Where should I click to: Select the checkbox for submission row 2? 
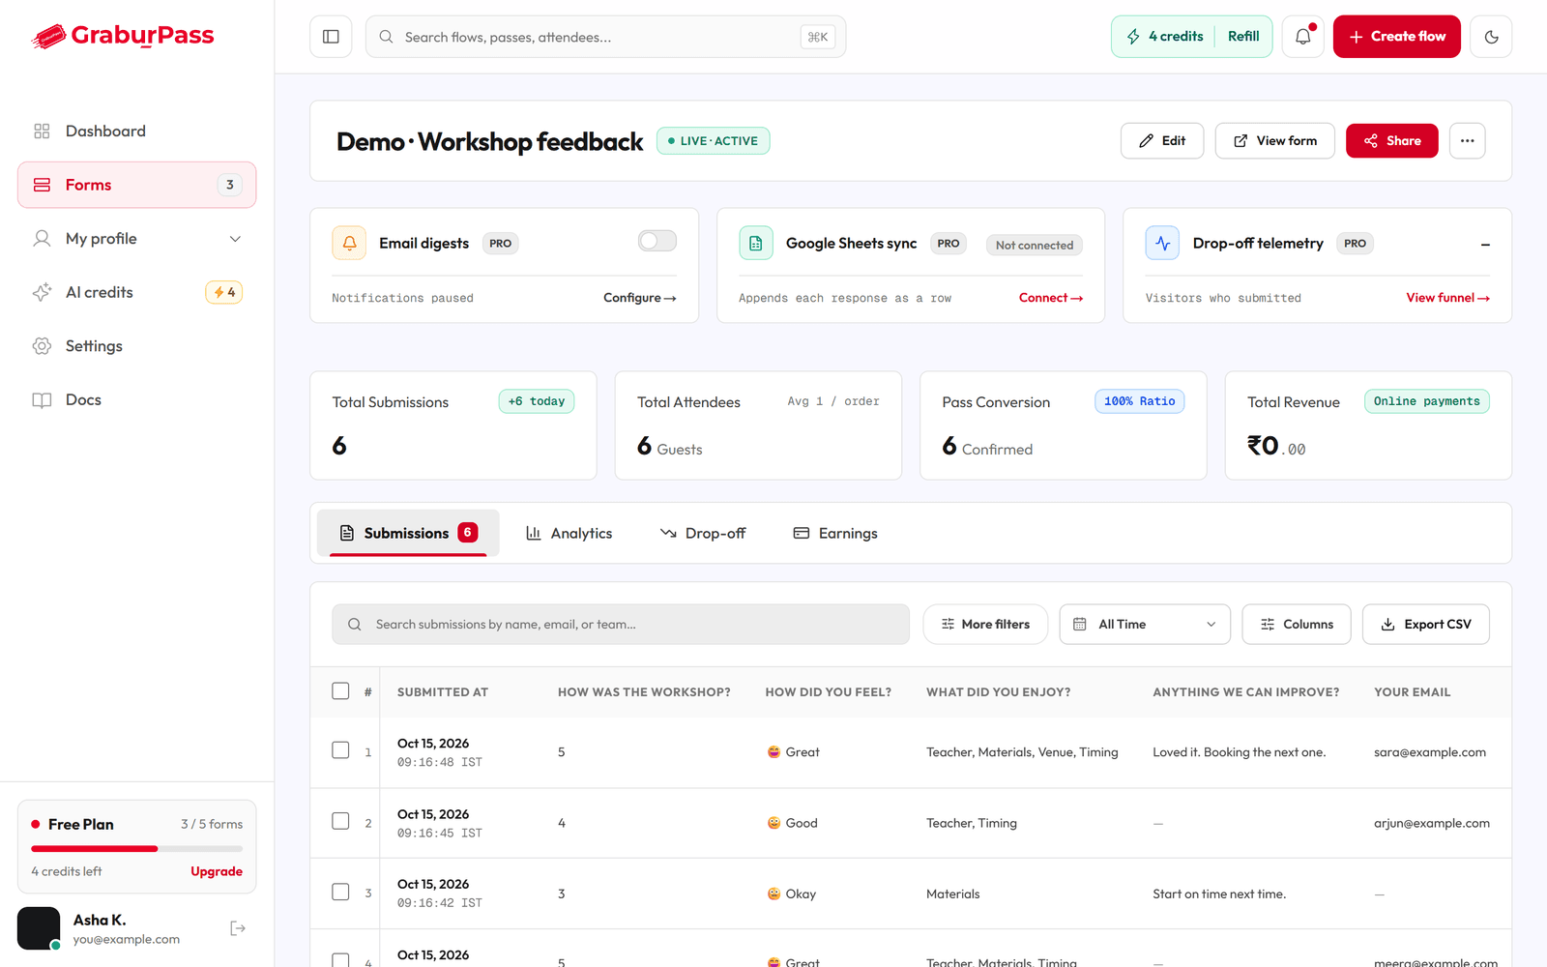pos(340,821)
